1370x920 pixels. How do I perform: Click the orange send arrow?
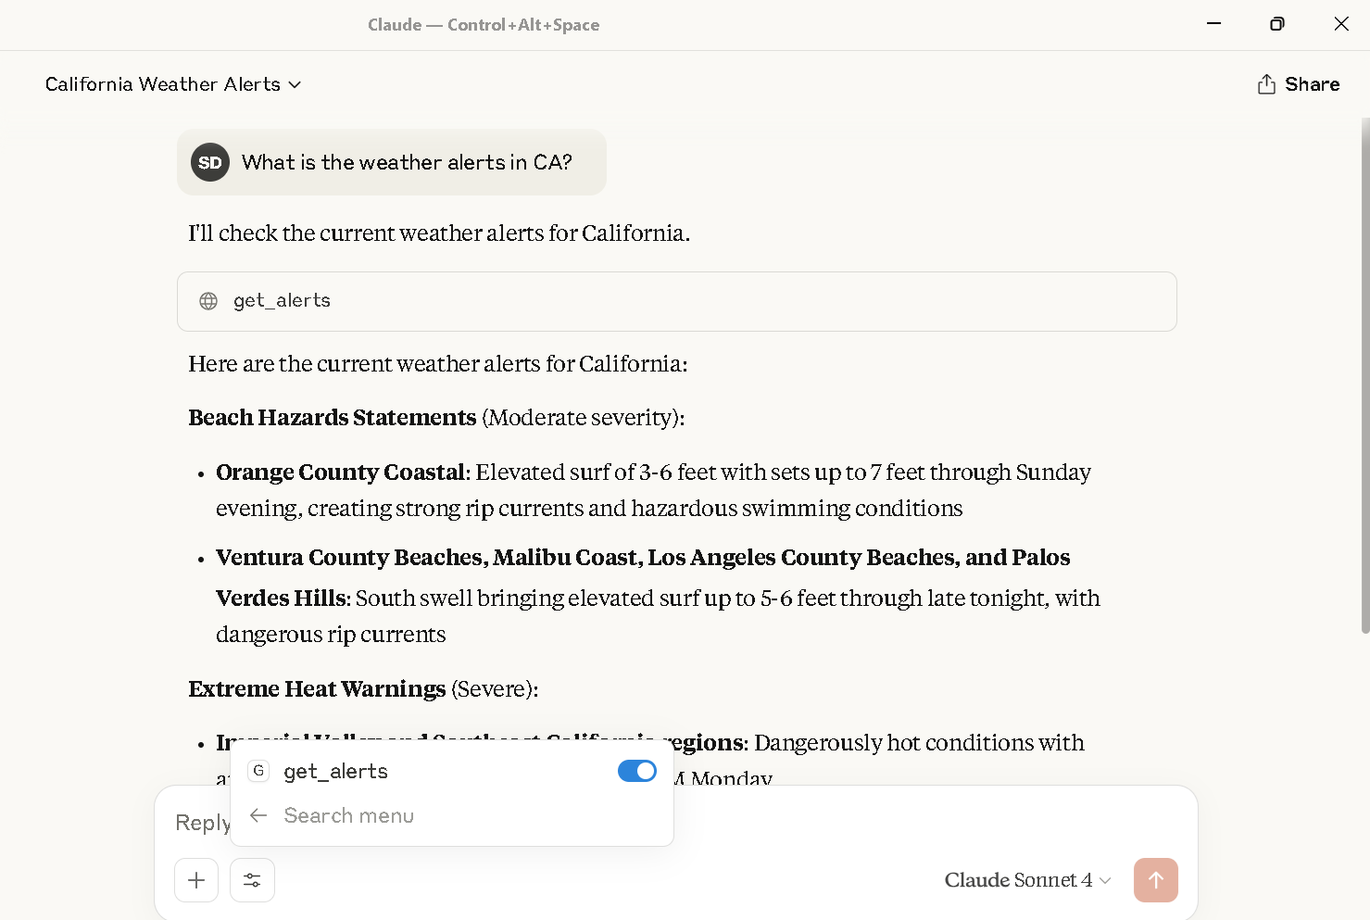[1155, 880]
